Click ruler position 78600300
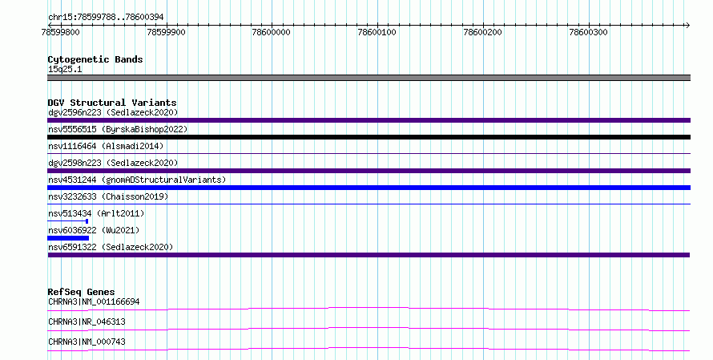 pyautogui.click(x=588, y=32)
